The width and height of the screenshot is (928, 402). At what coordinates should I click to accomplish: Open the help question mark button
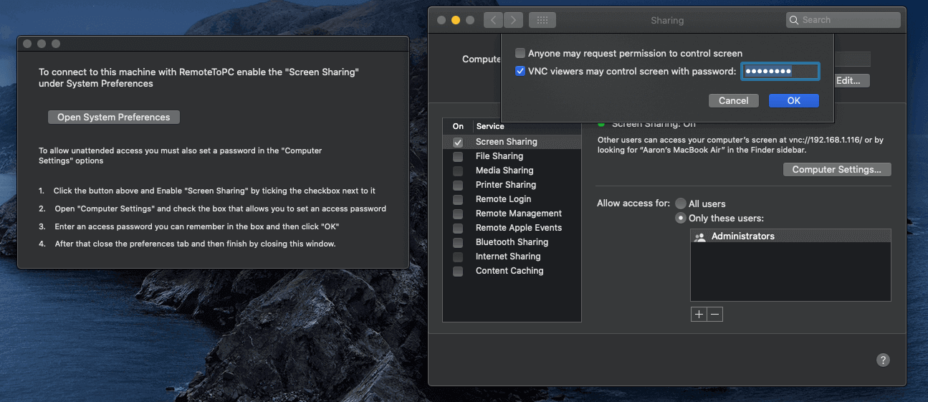pos(883,360)
